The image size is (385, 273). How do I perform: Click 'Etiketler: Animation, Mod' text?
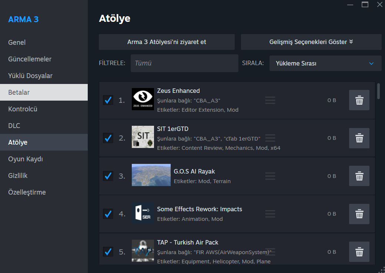pyautogui.click(x=190, y=219)
